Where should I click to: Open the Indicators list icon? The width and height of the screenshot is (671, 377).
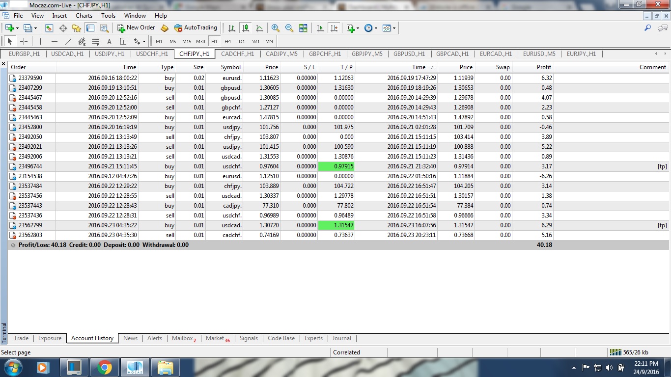tap(350, 28)
